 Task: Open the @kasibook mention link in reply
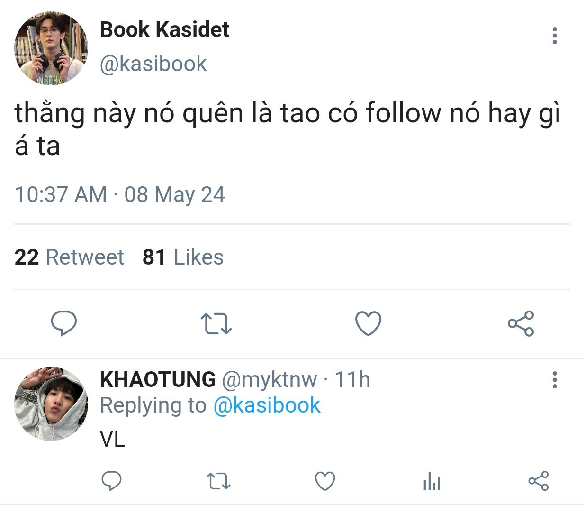[267, 405]
